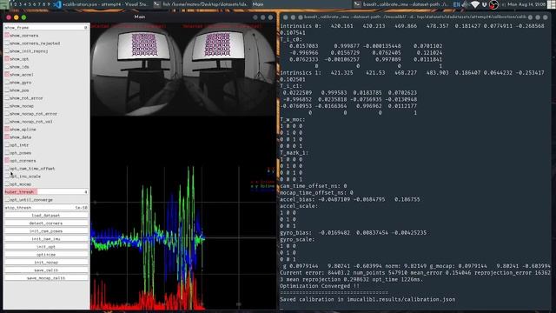Click init_cam_imu button
Viewport: 556px width, 313px height.
46,239
